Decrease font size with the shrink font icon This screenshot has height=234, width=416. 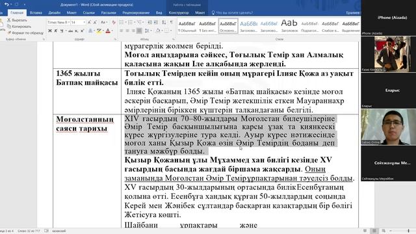(x=95, y=23)
